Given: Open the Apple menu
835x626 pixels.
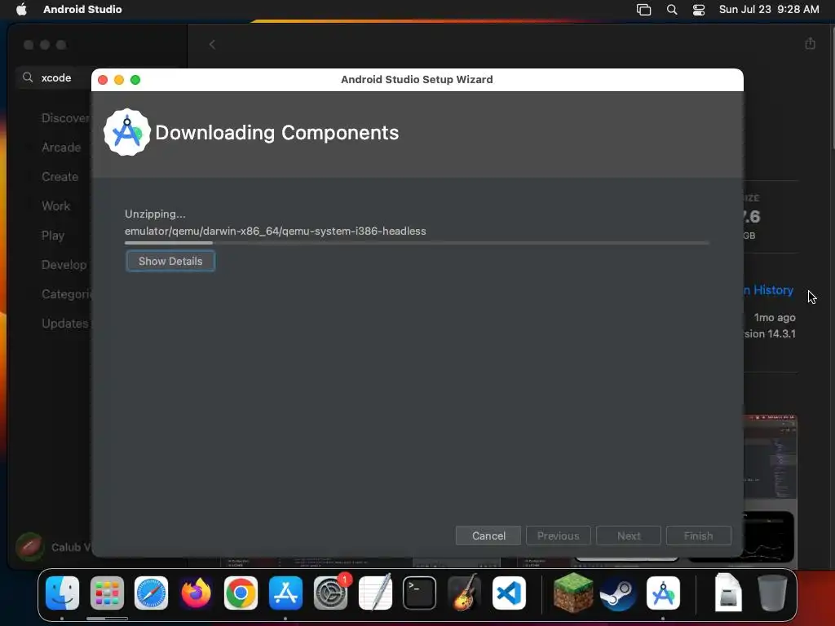Looking at the screenshot, I should (21, 9).
